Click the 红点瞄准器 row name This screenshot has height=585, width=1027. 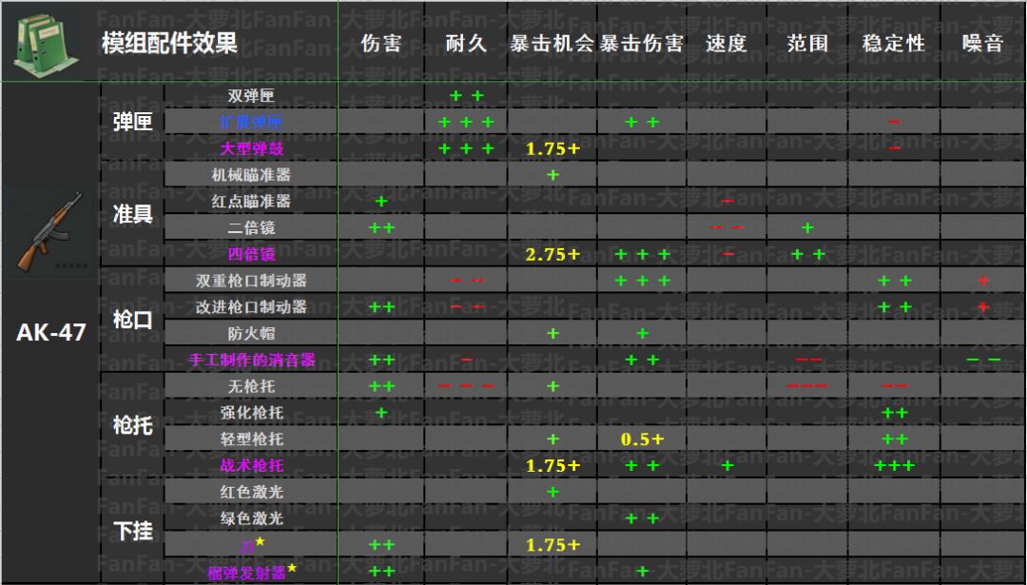(x=251, y=201)
